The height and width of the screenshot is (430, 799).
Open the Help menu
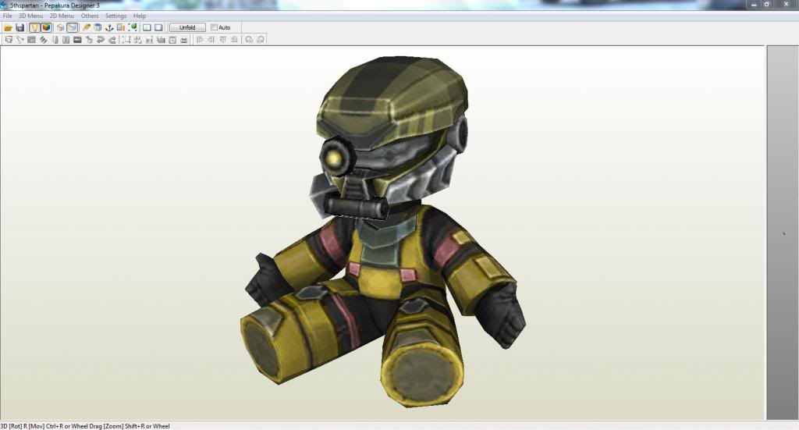tap(140, 16)
